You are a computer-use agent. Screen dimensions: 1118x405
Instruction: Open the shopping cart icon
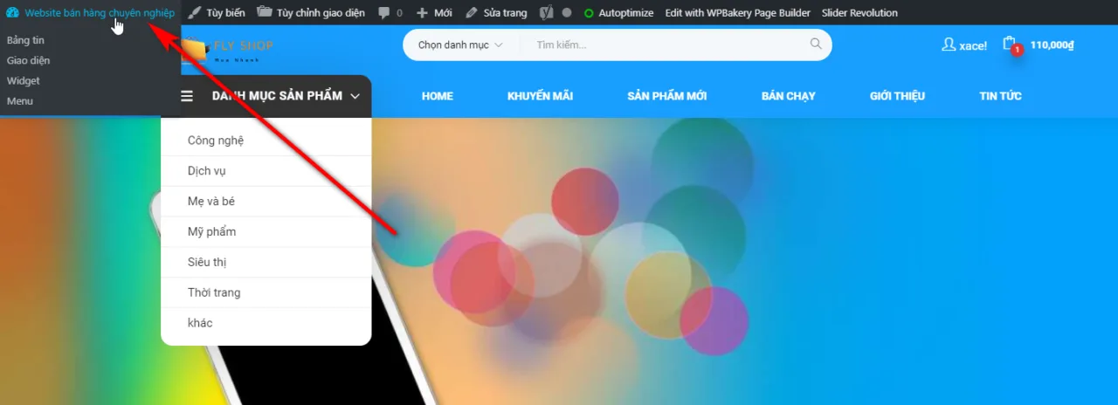click(x=1011, y=45)
